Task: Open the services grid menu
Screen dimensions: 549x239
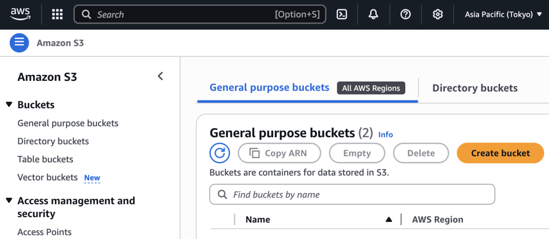Action: point(57,15)
